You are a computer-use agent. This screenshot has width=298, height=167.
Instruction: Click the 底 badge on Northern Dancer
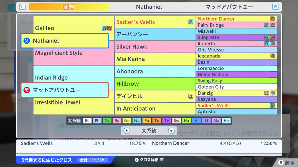tap(272, 19)
